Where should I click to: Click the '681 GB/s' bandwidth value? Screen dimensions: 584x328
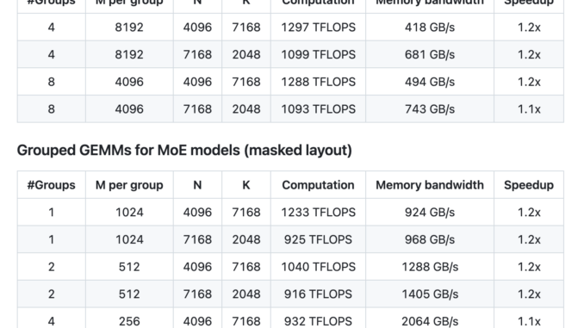(430, 54)
